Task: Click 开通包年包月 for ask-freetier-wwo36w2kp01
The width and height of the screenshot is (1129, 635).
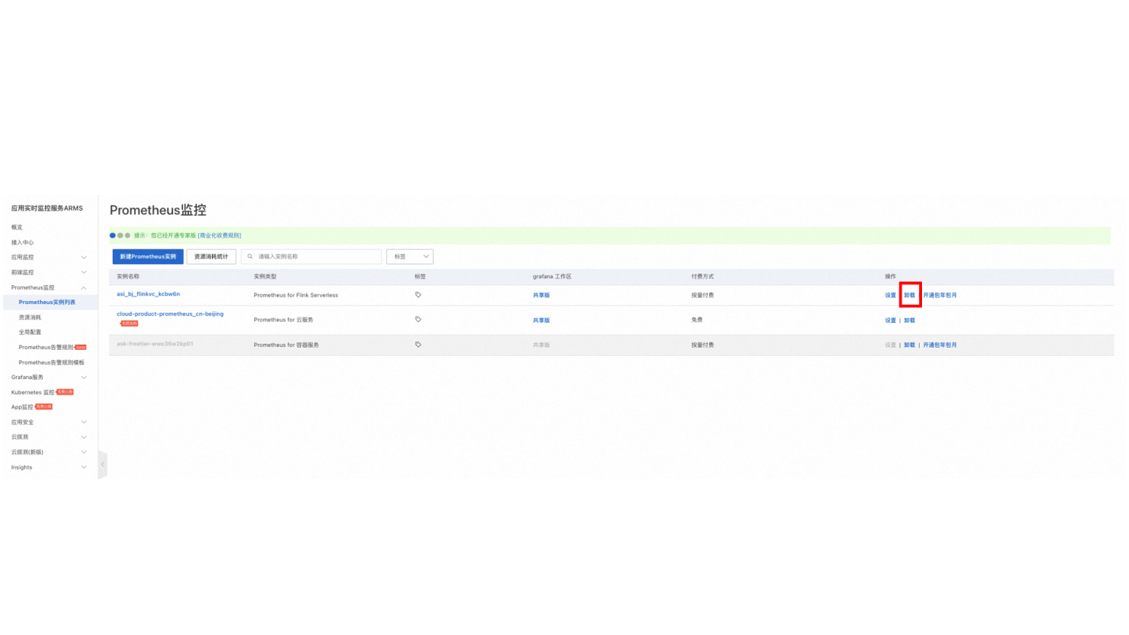Action: tap(940, 345)
